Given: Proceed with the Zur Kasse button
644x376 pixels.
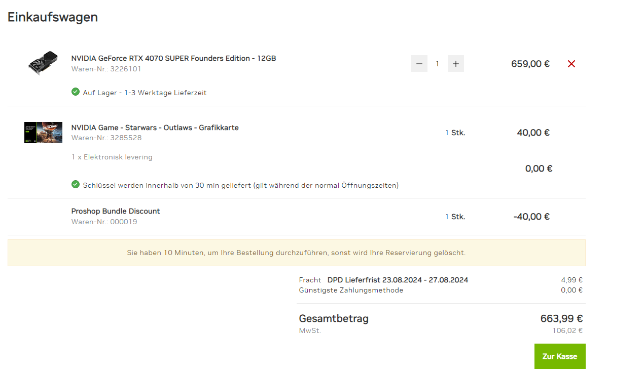Looking at the screenshot, I should pos(560,356).
